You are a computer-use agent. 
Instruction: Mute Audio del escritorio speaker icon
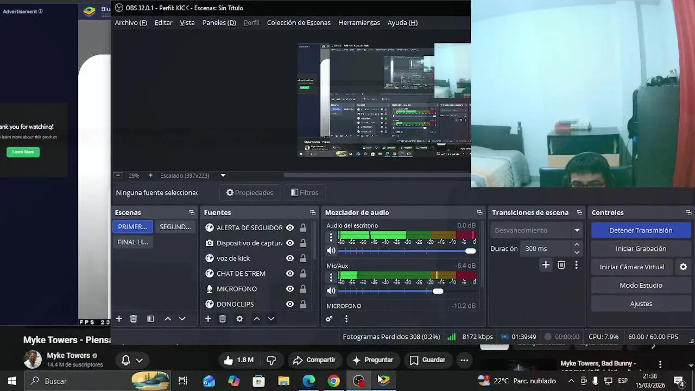(331, 251)
